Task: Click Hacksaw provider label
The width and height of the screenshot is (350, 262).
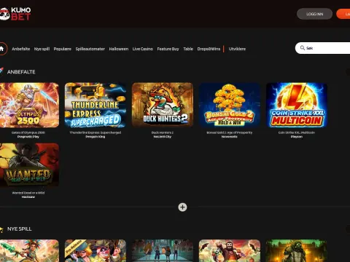Action: click(28, 196)
